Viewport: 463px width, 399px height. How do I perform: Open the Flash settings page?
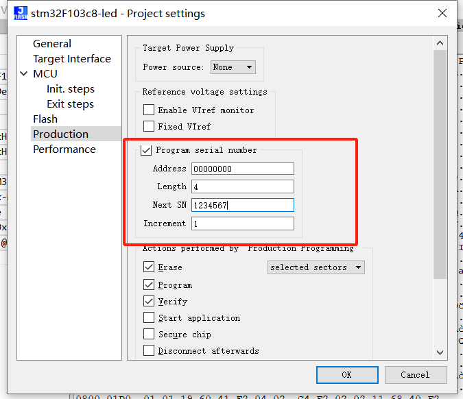click(x=45, y=119)
